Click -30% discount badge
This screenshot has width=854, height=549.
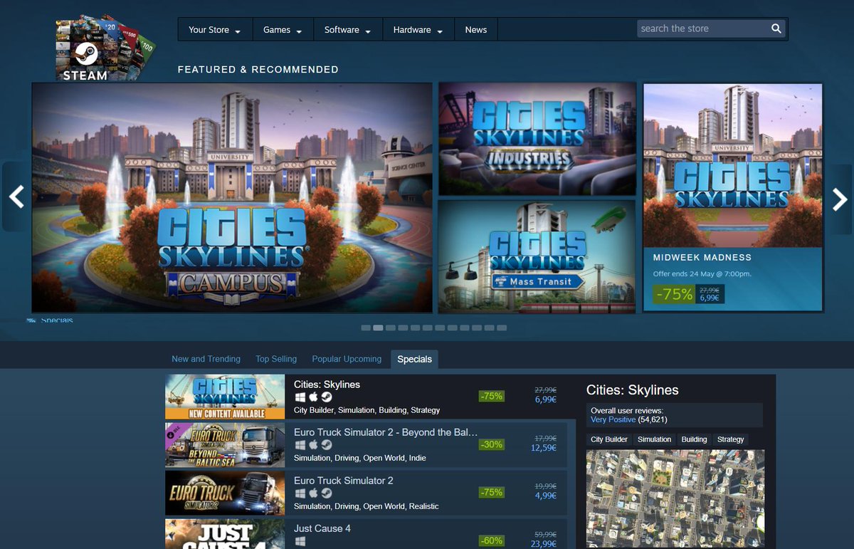point(491,444)
